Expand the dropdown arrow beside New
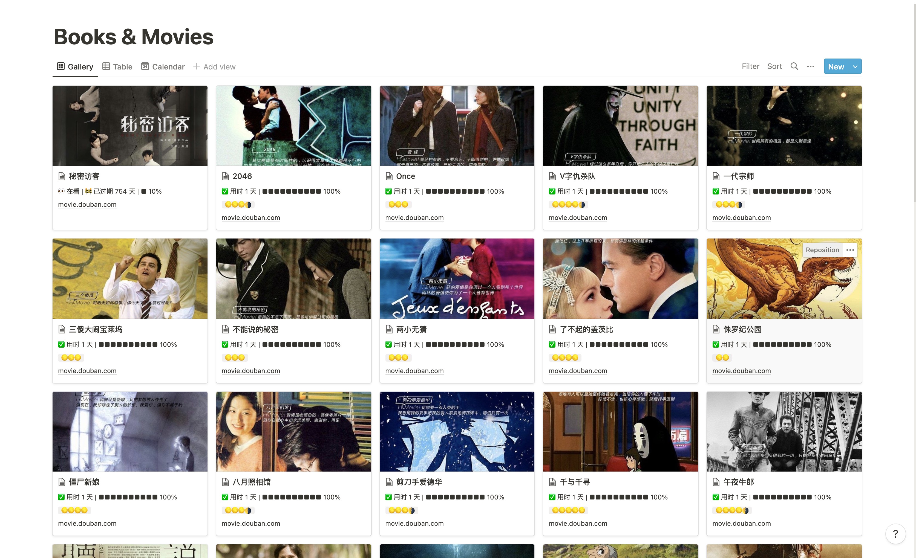The height and width of the screenshot is (558, 916). 855,66
